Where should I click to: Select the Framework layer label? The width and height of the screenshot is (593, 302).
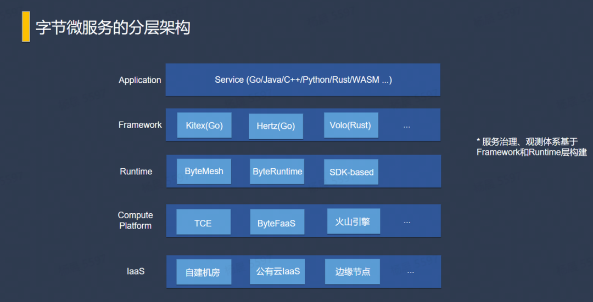click(140, 125)
